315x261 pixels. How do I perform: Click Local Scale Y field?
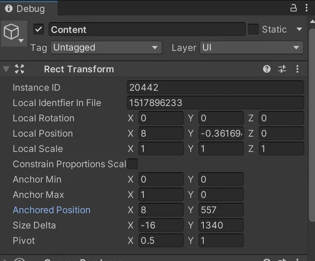tap(221, 149)
